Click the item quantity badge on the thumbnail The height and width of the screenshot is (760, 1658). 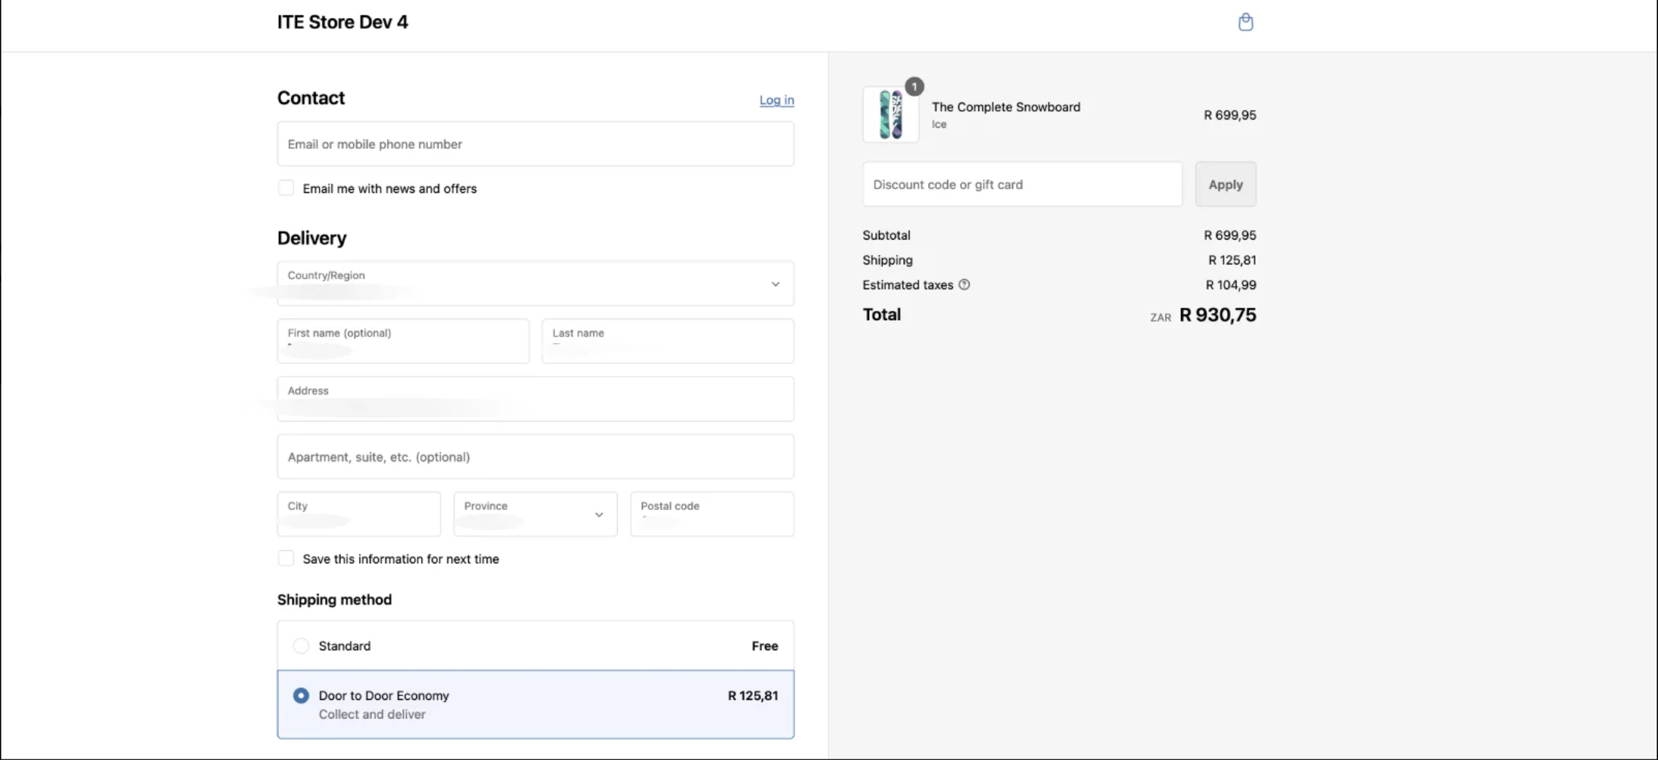coord(915,86)
